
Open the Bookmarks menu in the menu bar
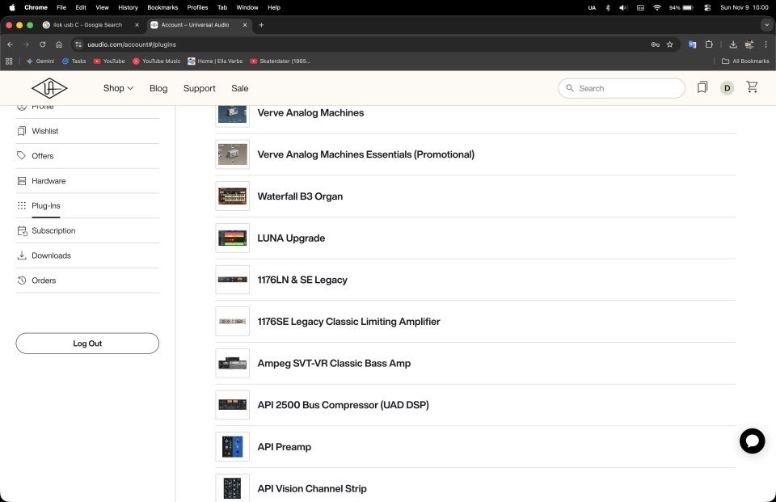pyautogui.click(x=162, y=7)
